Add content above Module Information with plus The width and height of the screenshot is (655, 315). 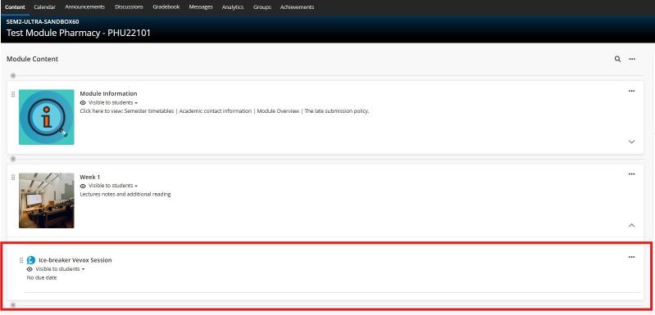pyautogui.click(x=13, y=75)
